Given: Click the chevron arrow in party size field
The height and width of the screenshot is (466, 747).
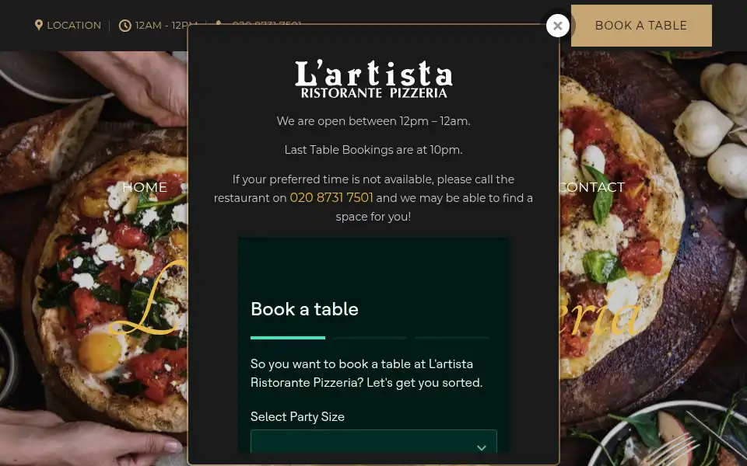Looking at the screenshot, I should 481,447.
